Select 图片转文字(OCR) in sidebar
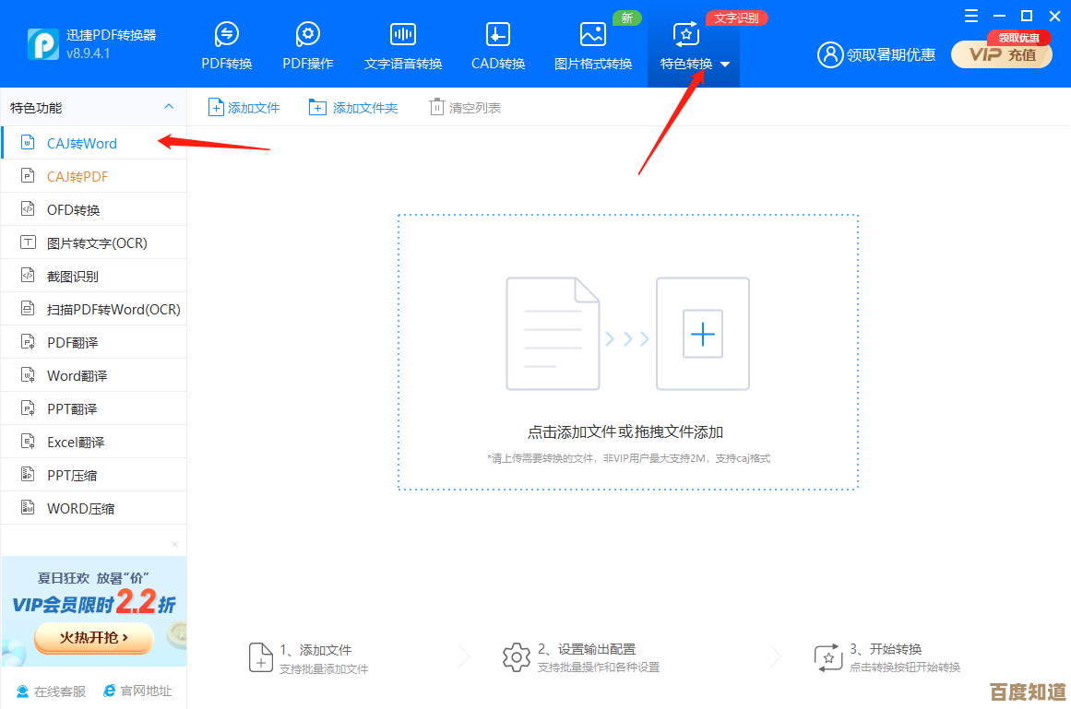Viewport: 1071px width, 709px height. pyautogui.click(x=82, y=242)
